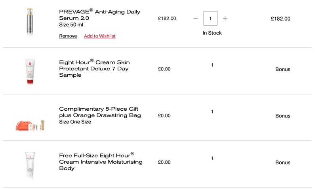
Task: Open the Eight Hour Cream sample tube image
Action: click(x=30, y=71)
